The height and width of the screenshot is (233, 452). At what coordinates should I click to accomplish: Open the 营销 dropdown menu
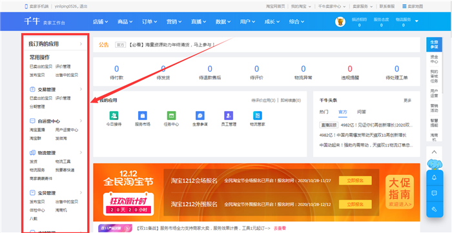click(174, 21)
